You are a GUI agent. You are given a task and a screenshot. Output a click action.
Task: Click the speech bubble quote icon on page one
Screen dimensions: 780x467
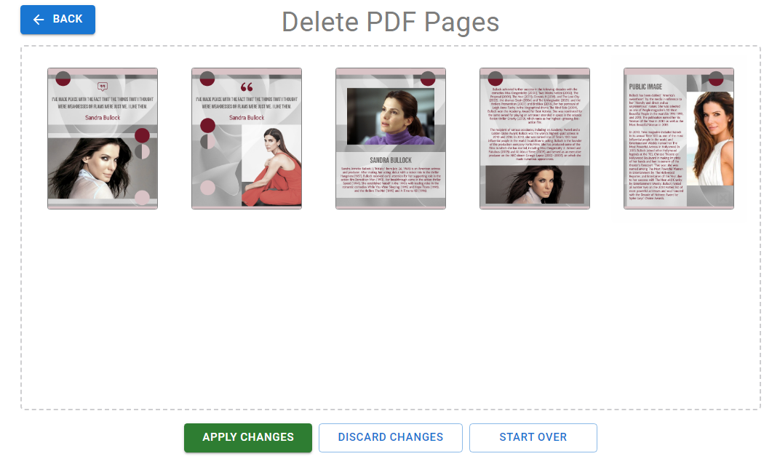(x=103, y=86)
